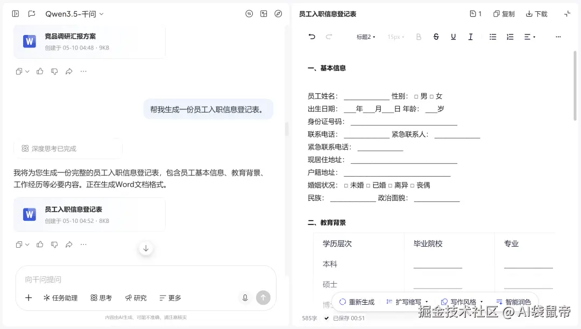Click the send arrow button
This screenshot has width=581, height=329.
(x=263, y=297)
